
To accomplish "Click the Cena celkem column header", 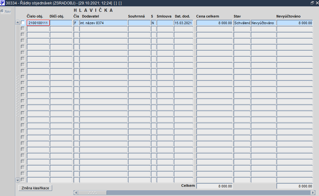I will click(207, 16).
